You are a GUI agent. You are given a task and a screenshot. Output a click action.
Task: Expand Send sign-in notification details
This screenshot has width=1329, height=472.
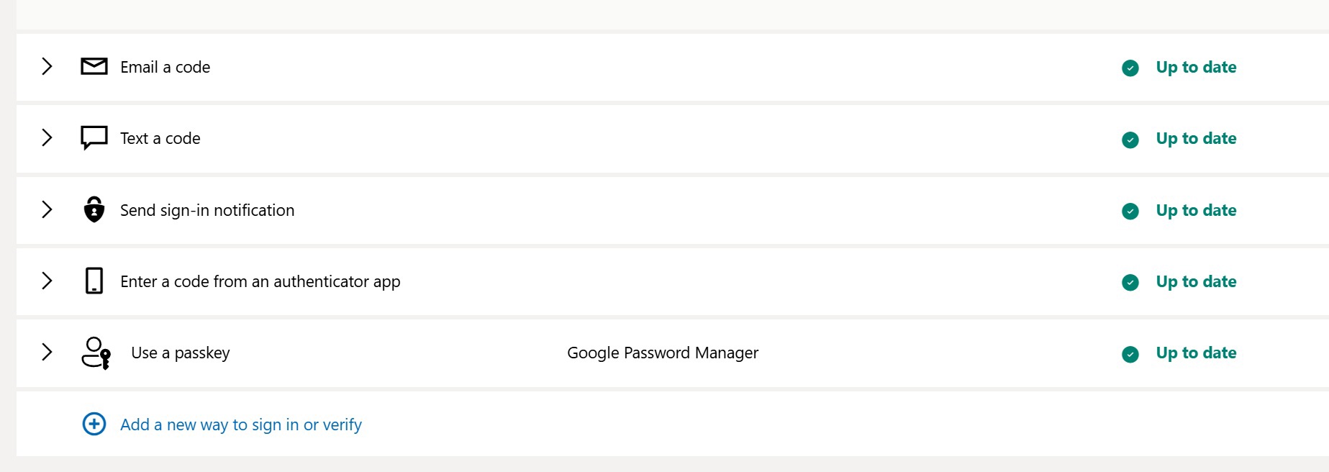pos(47,209)
